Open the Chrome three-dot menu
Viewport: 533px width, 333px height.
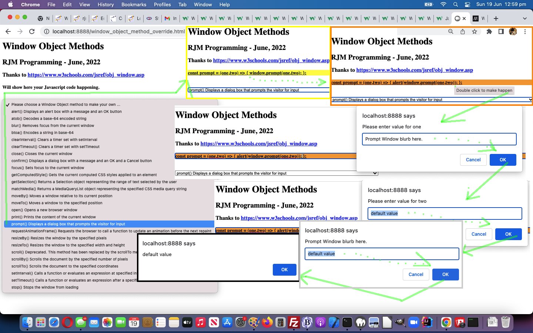coord(525,32)
